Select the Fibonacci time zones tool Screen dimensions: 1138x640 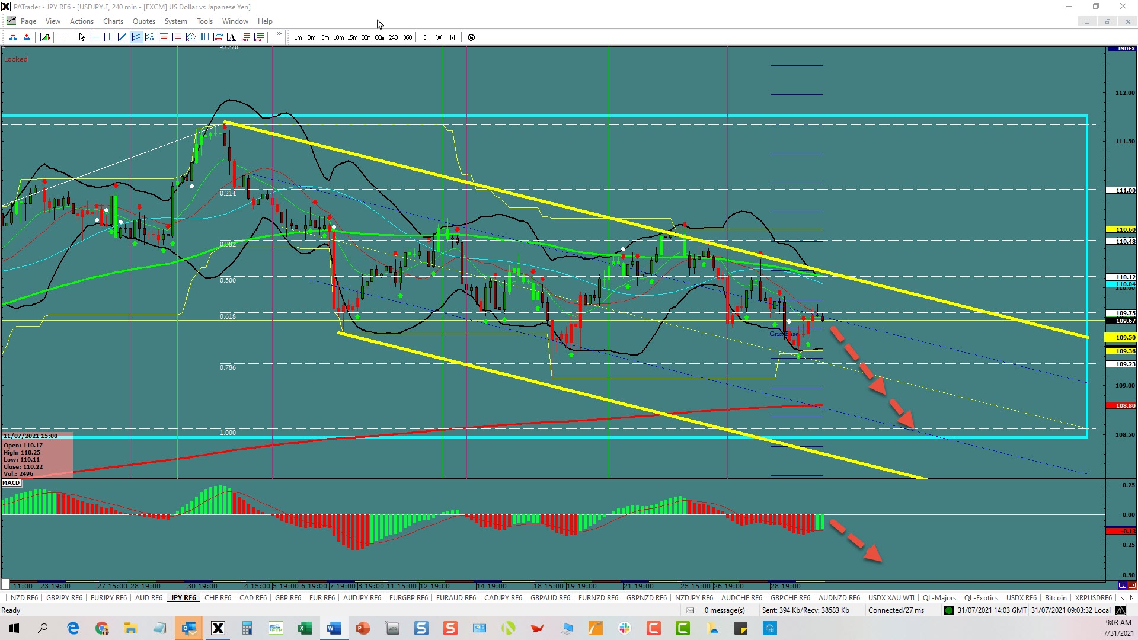coord(204,37)
